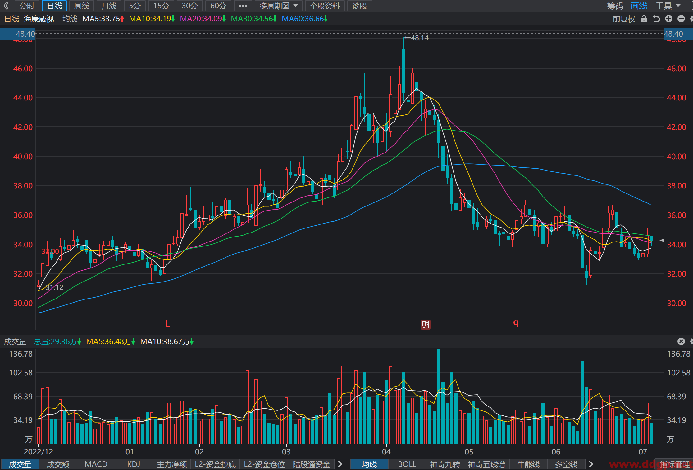Switch to the 成交额 indicator tab
This screenshot has height=470, width=693.
[x=58, y=464]
